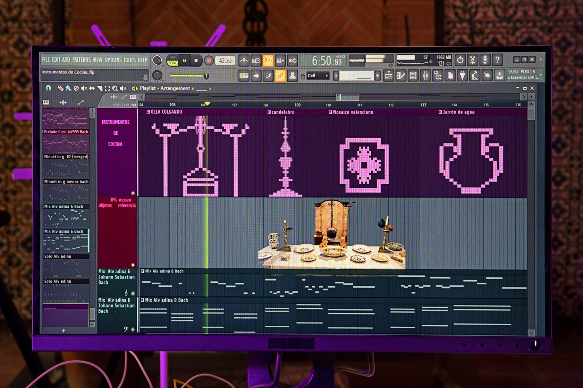Click the metronome icon

pos(244,61)
